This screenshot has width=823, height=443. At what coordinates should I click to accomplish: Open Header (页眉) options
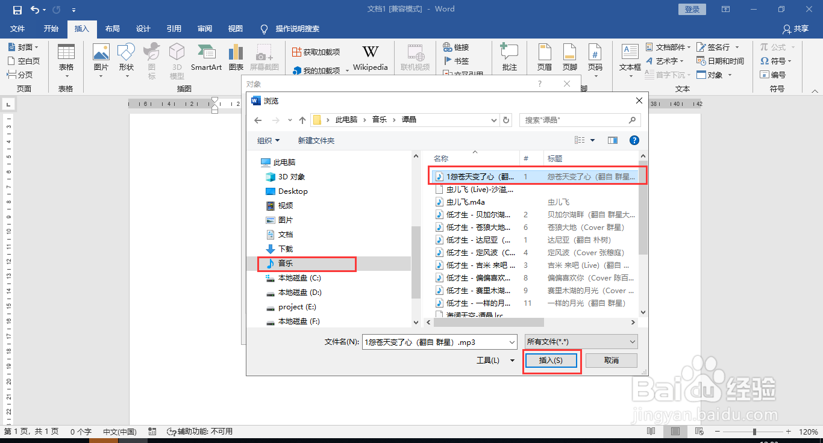[545, 58]
